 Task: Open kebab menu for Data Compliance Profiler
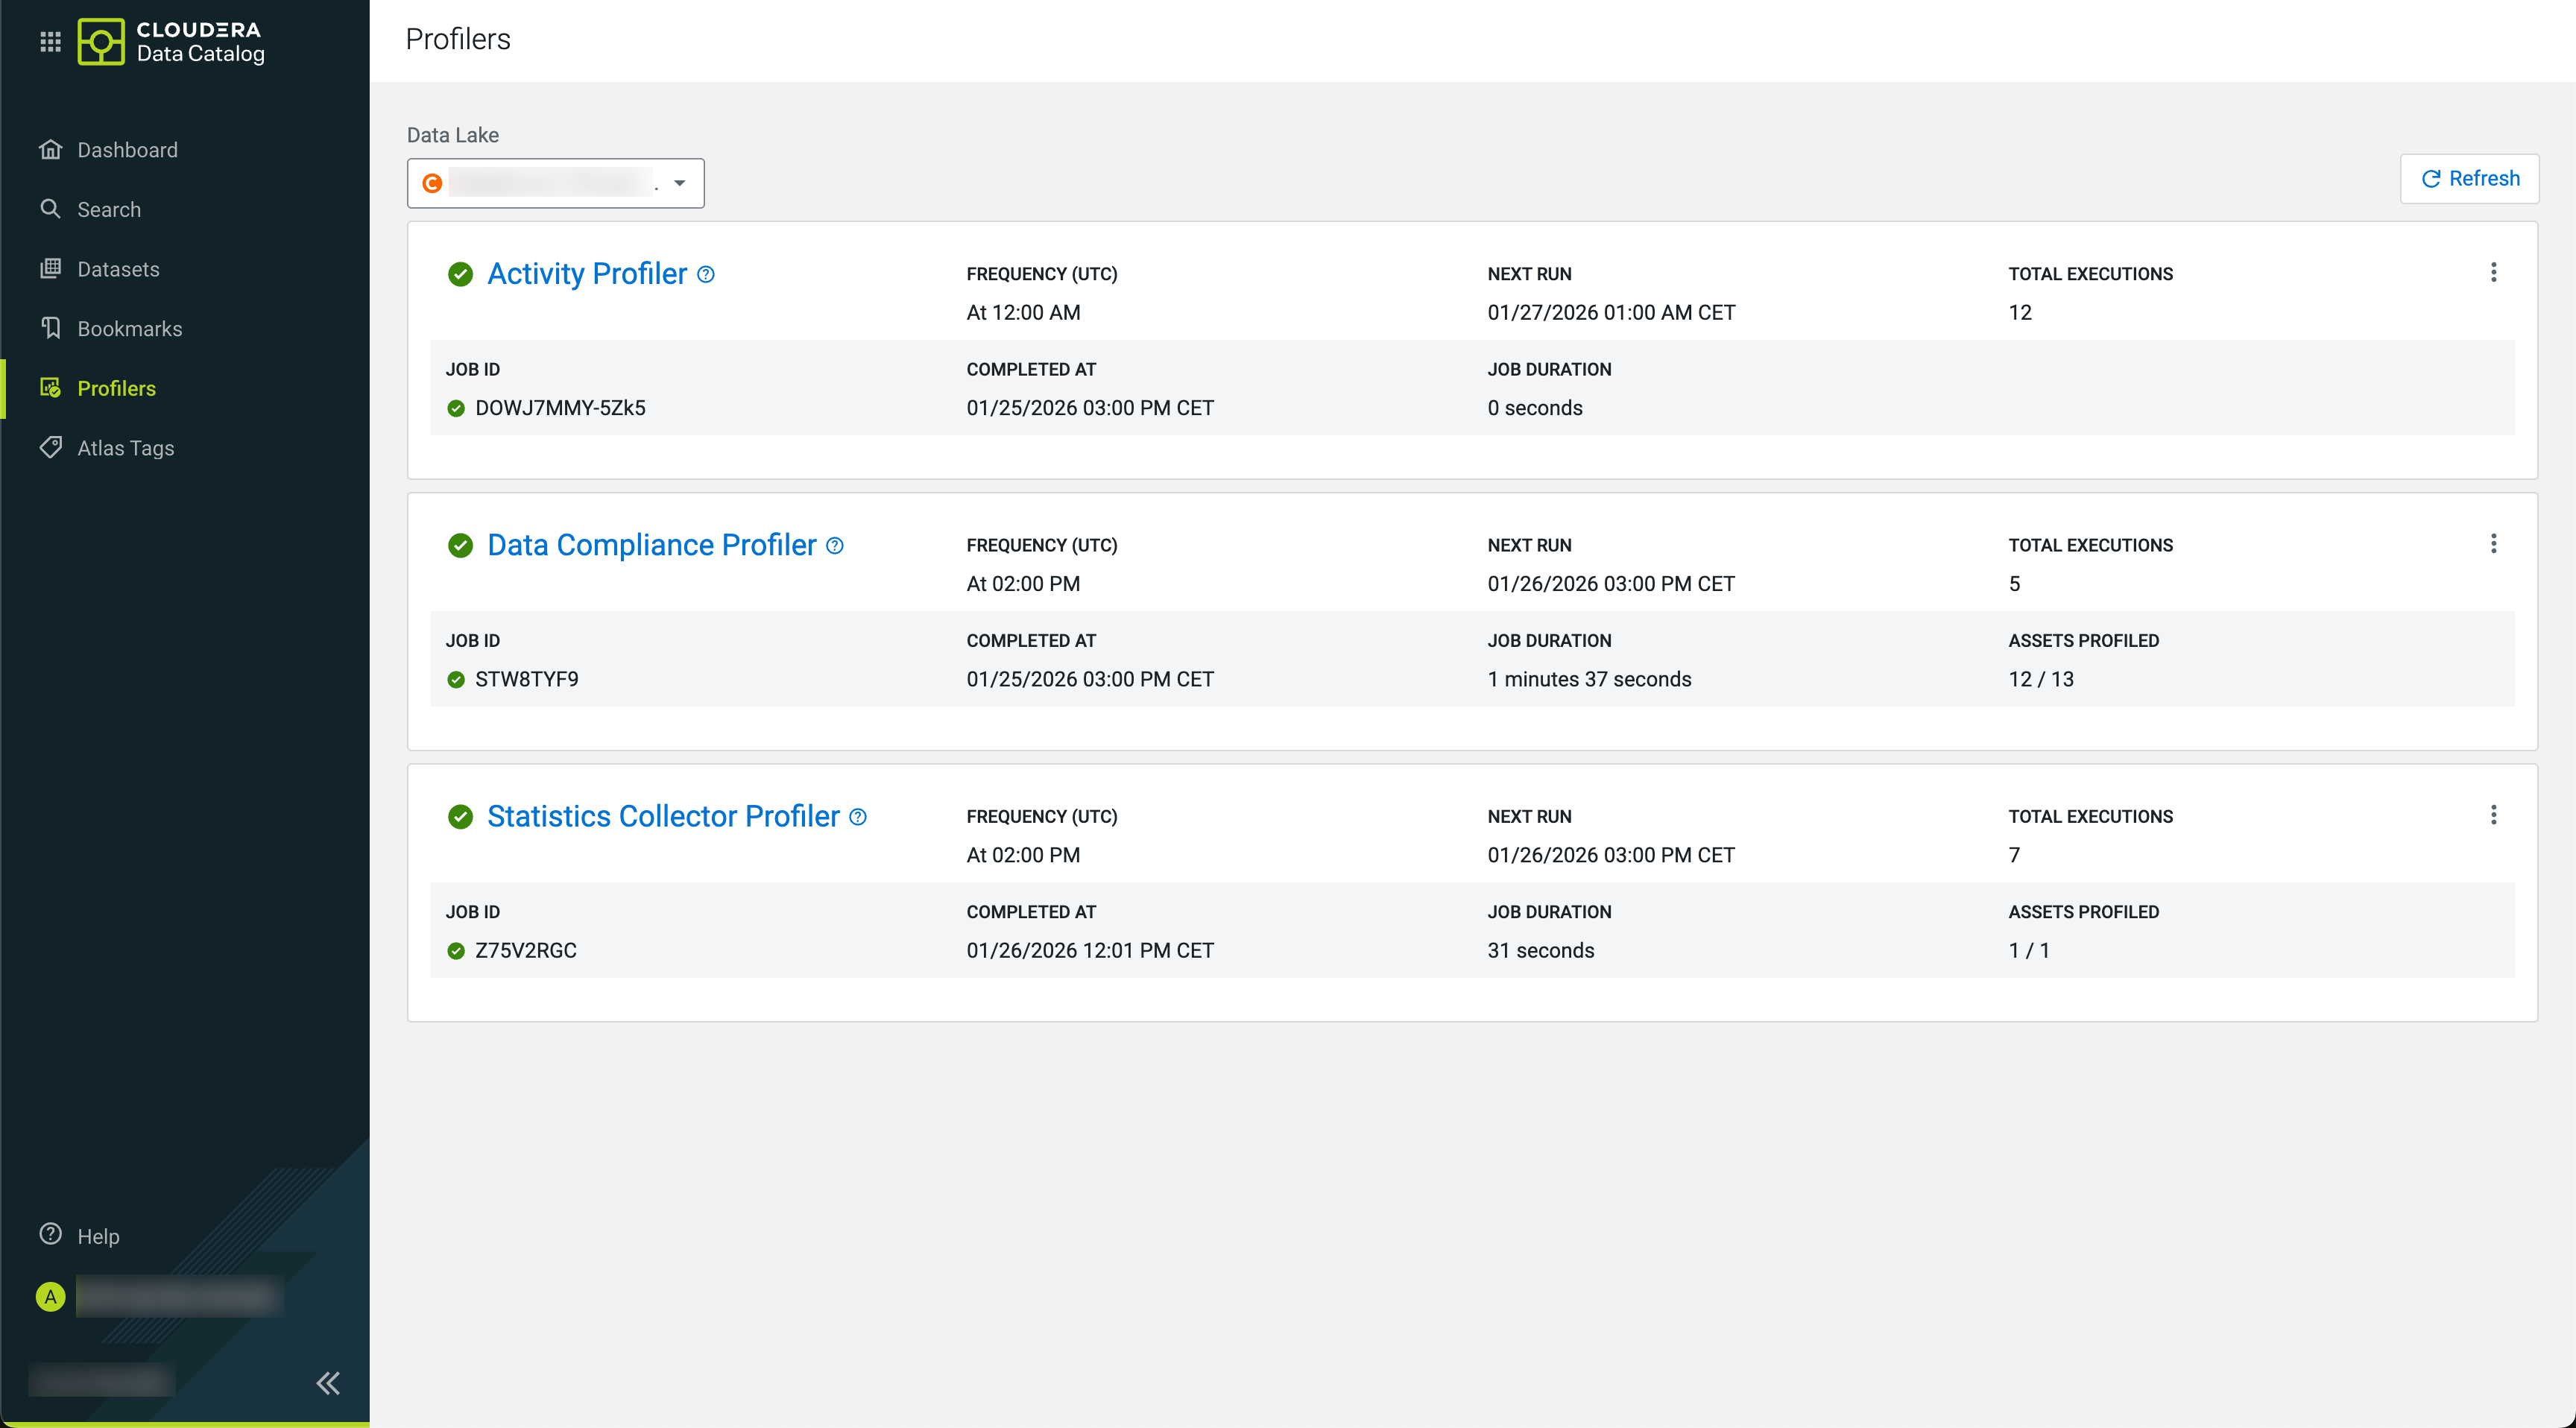2493,543
